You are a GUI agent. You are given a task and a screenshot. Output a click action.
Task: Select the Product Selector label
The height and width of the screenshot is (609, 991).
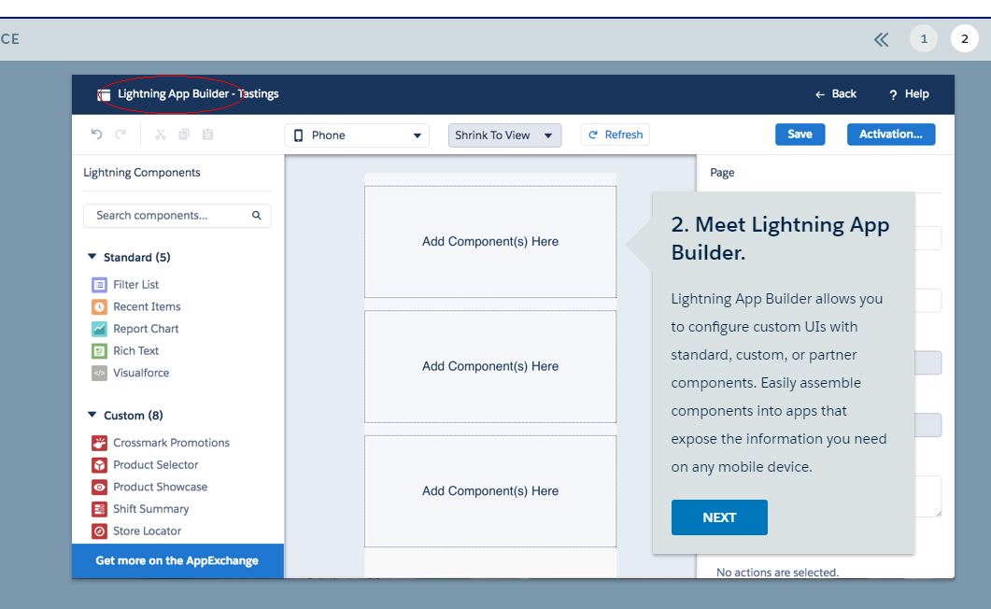155,465
